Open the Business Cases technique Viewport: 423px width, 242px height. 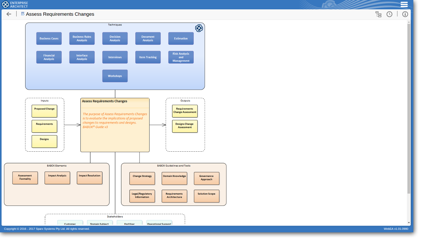click(x=49, y=38)
